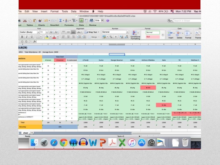Open the Insert menu

coord(44,12)
